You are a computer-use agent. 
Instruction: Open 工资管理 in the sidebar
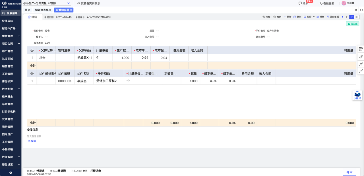coord(7,142)
